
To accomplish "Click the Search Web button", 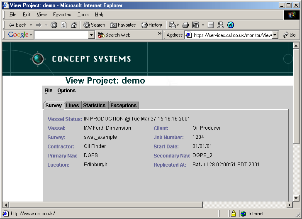I will pos(114,35).
